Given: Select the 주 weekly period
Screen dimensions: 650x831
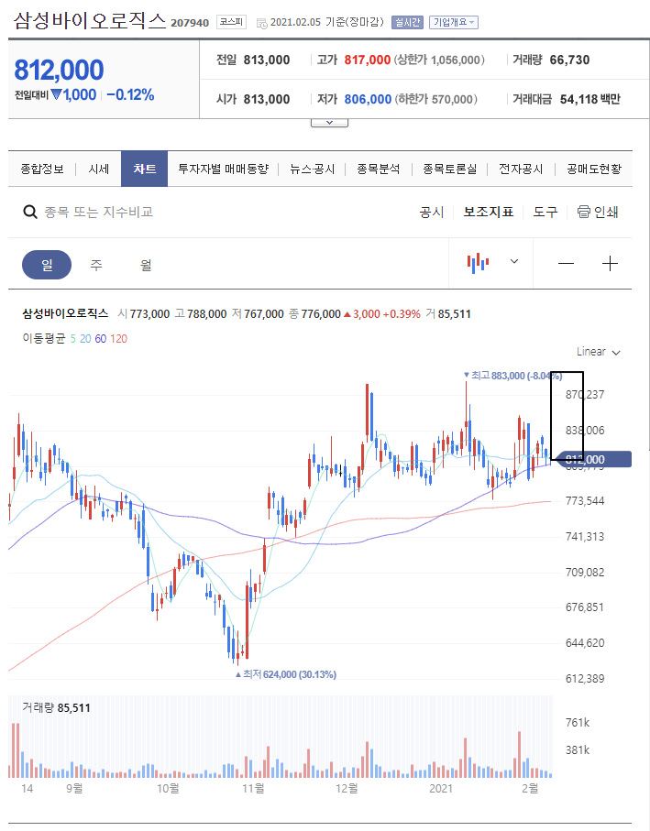Looking at the screenshot, I should [96, 265].
